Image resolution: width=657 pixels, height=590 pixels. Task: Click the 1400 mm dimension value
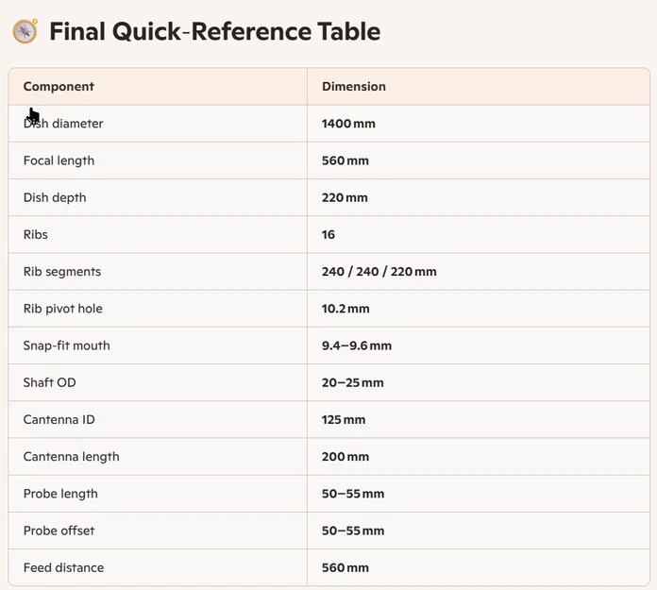348,124
